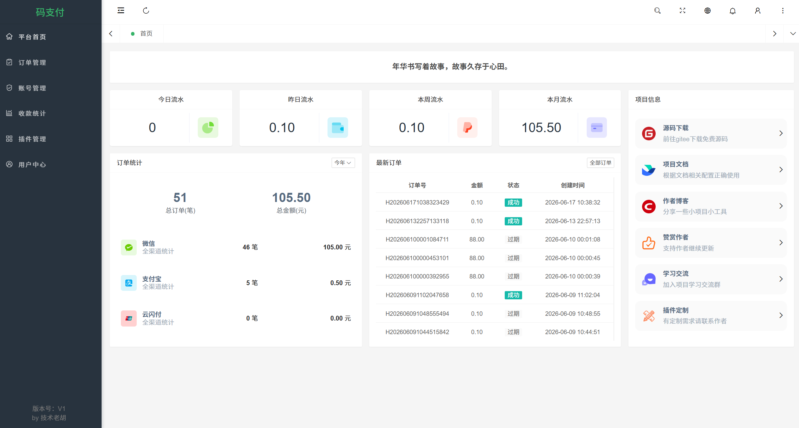Click the Alipay channel icon

pyautogui.click(x=129, y=283)
